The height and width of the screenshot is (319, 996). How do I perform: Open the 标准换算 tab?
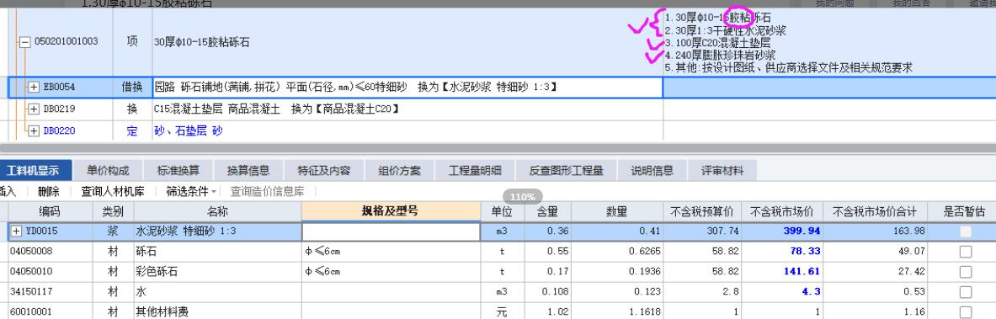[x=178, y=170]
